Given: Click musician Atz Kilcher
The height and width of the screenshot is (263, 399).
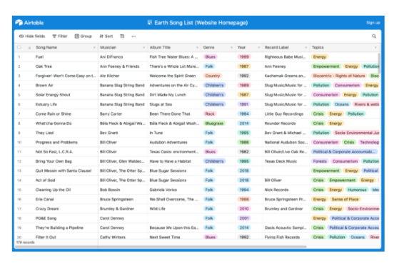Looking at the screenshot, I should [x=110, y=76].
